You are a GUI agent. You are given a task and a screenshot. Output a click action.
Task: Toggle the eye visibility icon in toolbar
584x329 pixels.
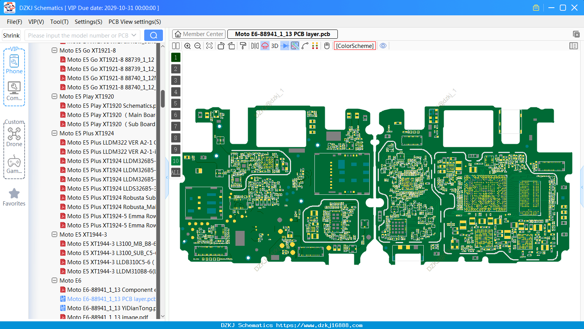pos(383,46)
